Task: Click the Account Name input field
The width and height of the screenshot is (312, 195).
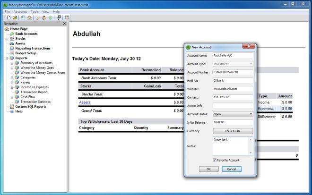Action: (233, 55)
